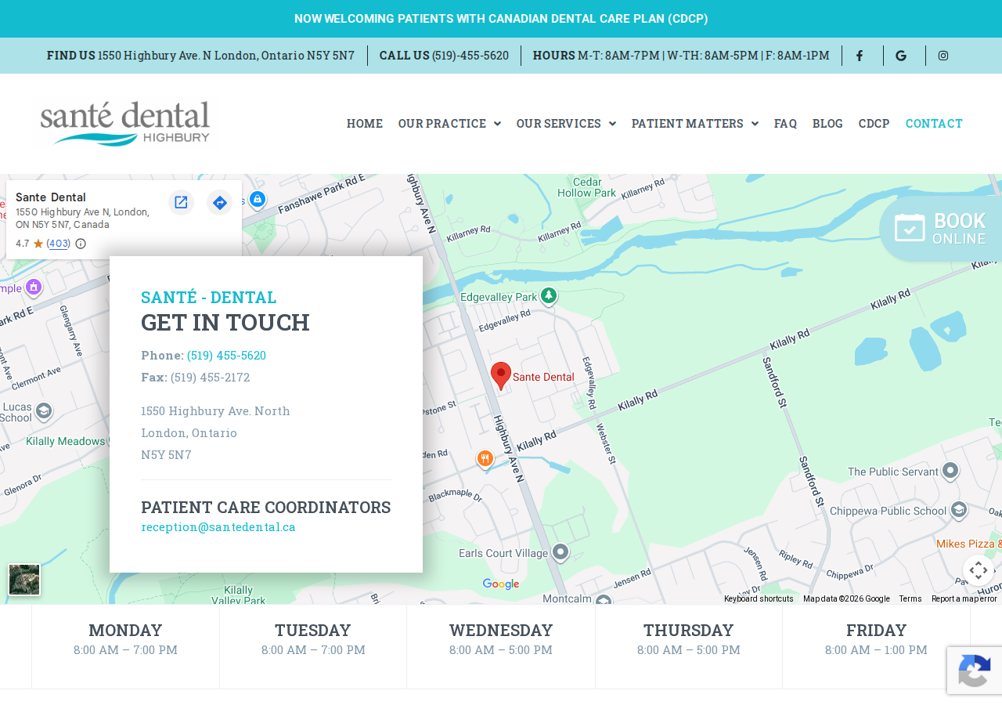Viewport: 1002px width, 705px height.
Task: Click Chippewa Public School marker
Action: 959,510
